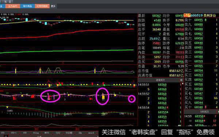Open the 海外商品 tab
Screen dimensions: 219x137
(27, 6)
